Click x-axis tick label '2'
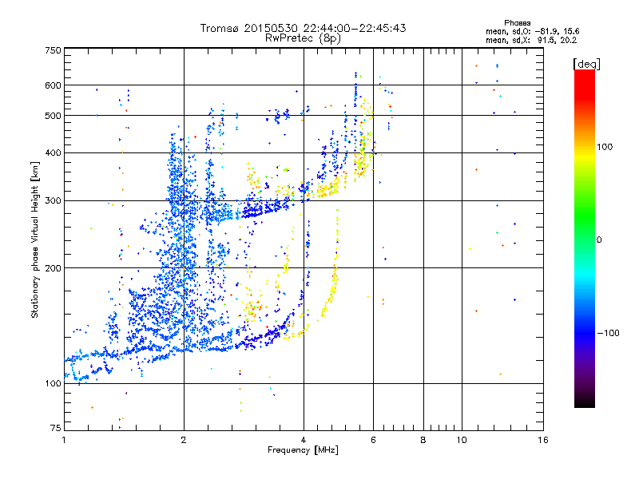The image size is (639, 479). [184, 440]
